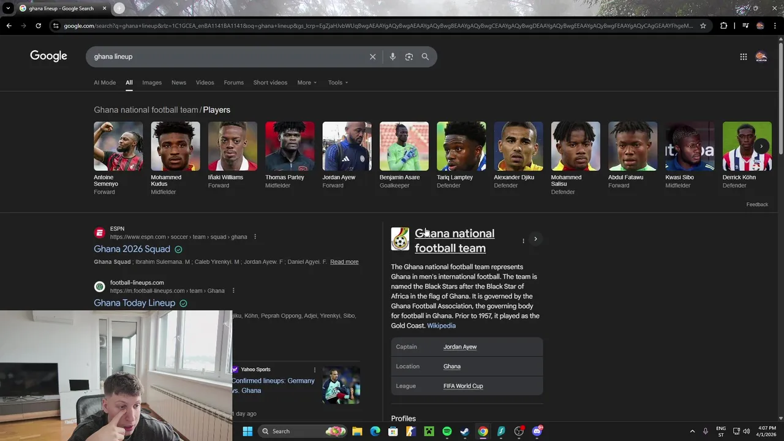This screenshot has height=441, width=784.
Task: Open the Ghana location link
Action: (452, 366)
